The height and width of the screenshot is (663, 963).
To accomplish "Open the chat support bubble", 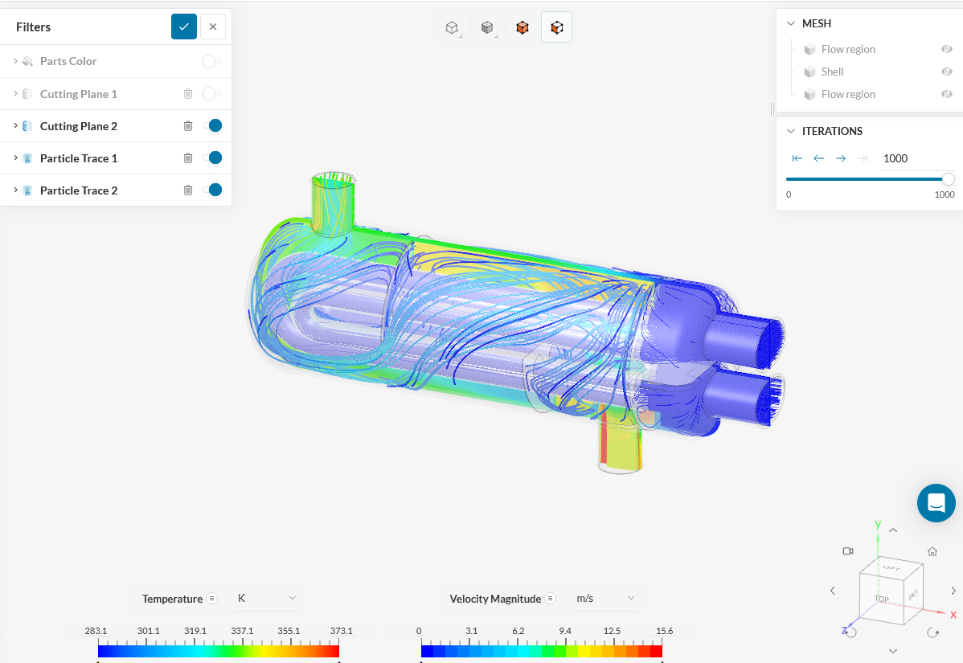I will (936, 503).
